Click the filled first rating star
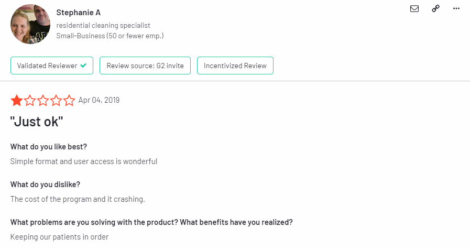470x249 pixels. (17, 101)
